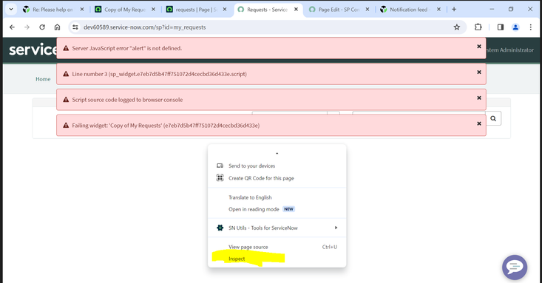This screenshot has height=283, width=542.
Task: Close the 'Notification feed' tab
Action: (x=438, y=10)
